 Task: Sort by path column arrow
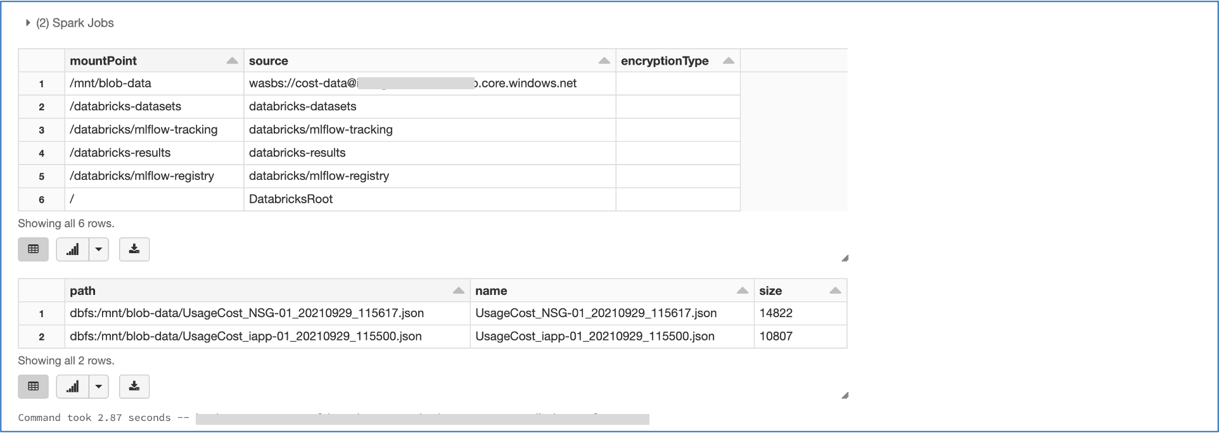pyautogui.click(x=458, y=291)
